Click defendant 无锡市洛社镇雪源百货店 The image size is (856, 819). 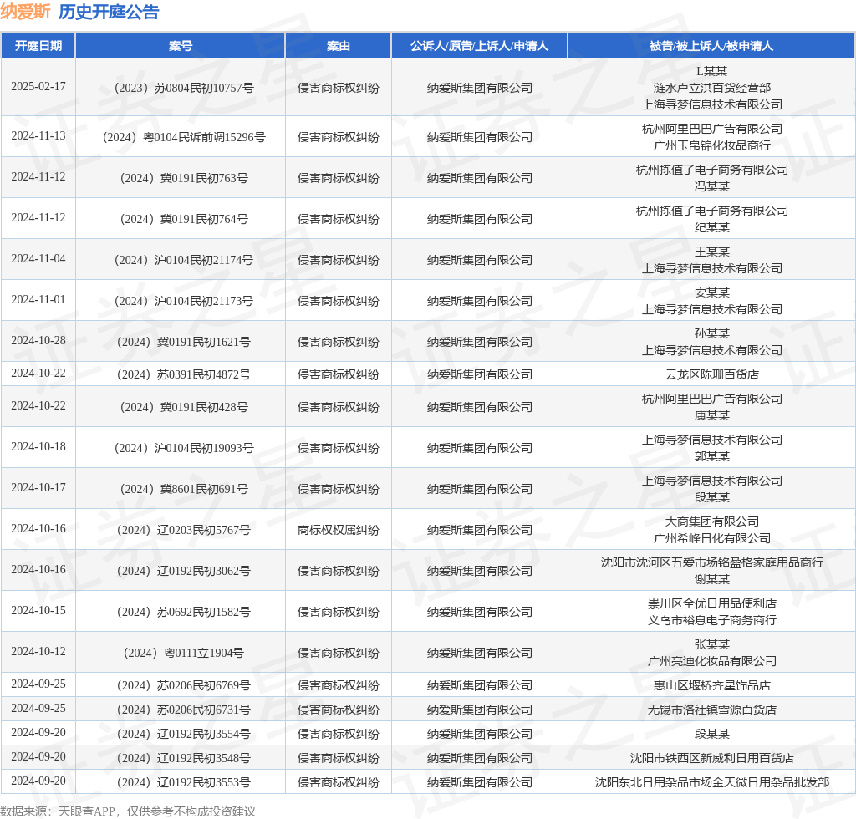[x=712, y=710]
